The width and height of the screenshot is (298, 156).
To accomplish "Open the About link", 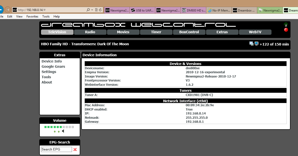I will coord(47,82).
